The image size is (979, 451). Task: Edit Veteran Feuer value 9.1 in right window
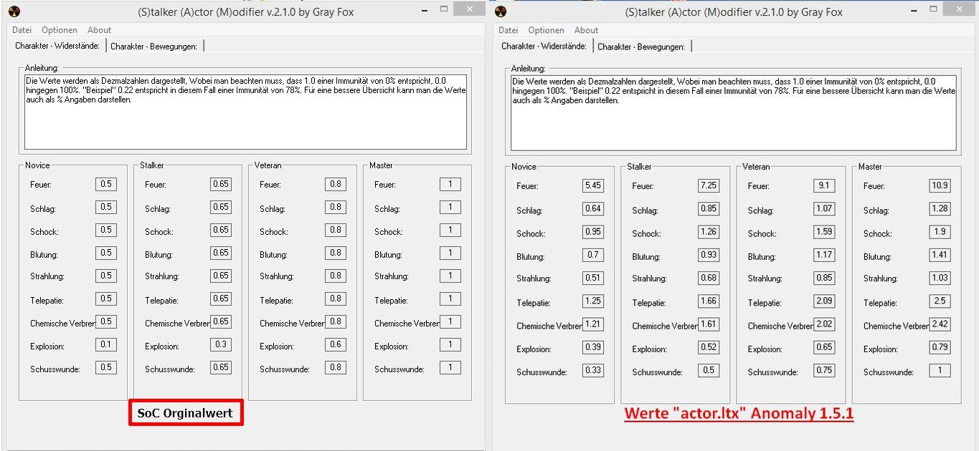(x=824, y=185)
